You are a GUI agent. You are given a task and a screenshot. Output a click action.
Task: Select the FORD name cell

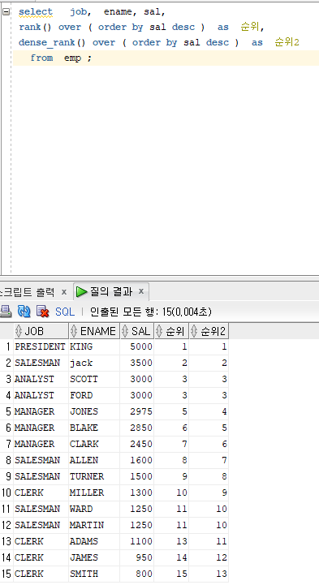94,395
